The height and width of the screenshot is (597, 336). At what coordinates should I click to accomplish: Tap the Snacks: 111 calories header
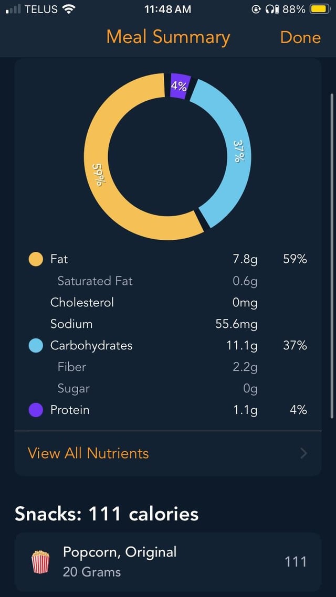click(x=107, y=514)
